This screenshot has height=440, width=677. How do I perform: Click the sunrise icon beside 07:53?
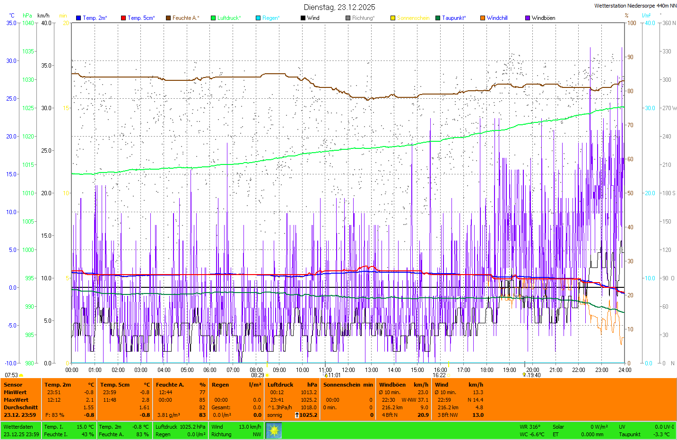(21, 375)
